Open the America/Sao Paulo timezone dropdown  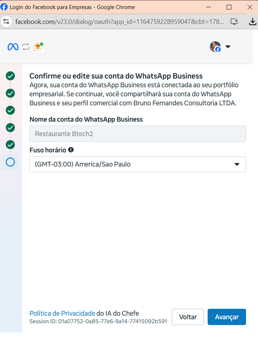pos(137,164)
